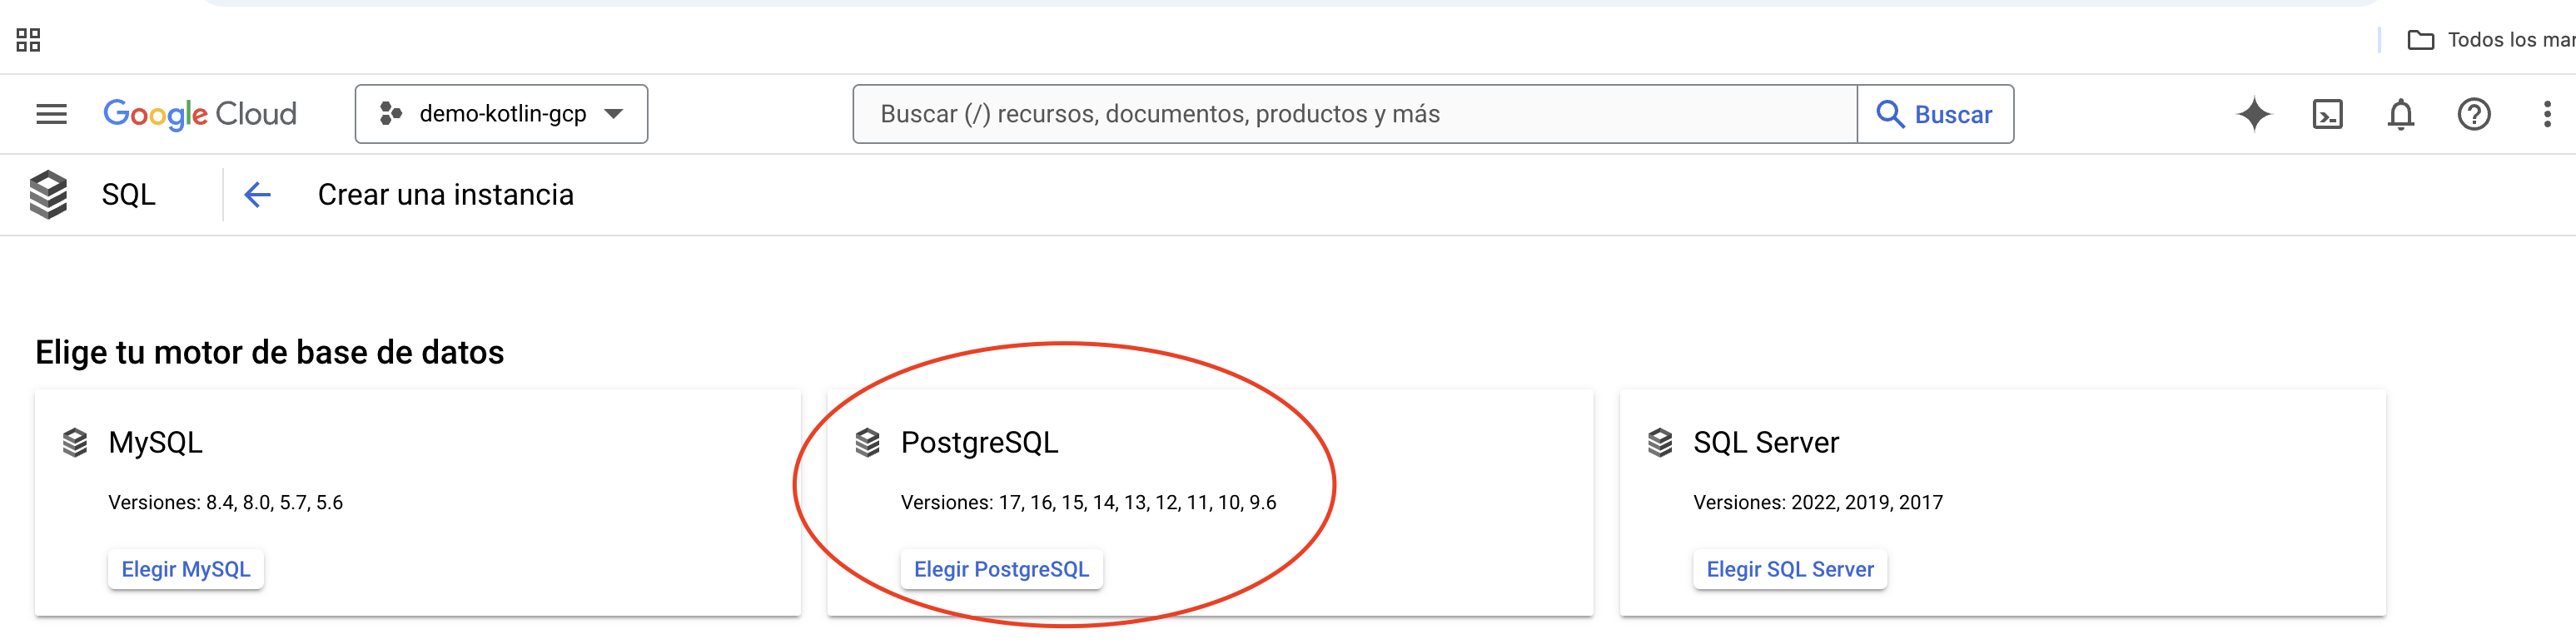The image size is (2576, 644).
Task: Click the Buscar search button
Action: pos(1935,114)
